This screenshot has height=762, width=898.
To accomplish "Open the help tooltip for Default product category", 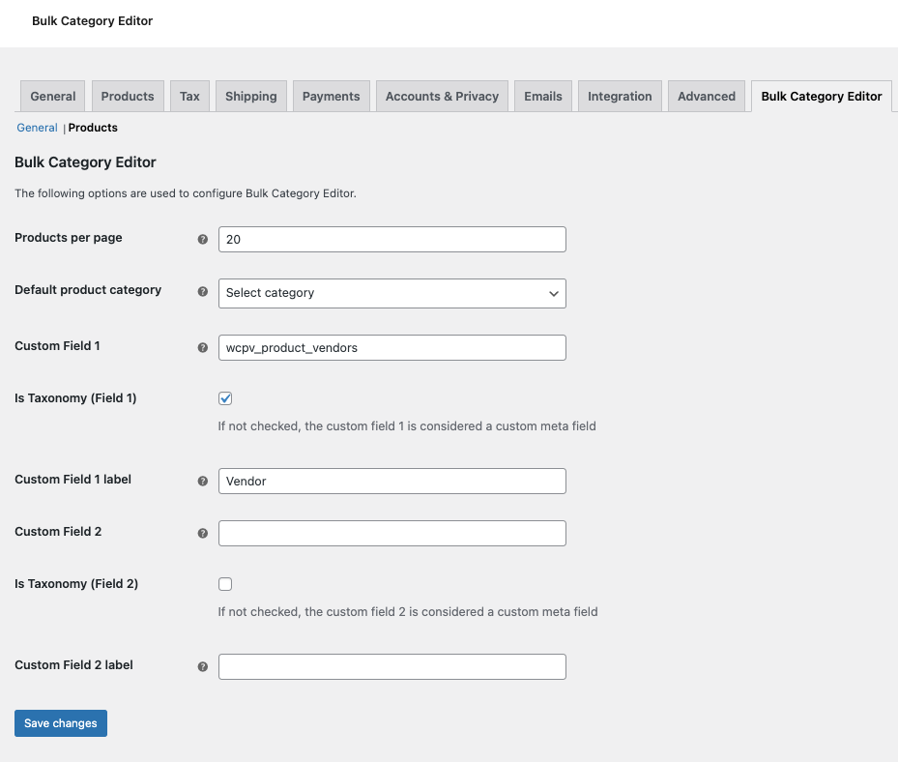I will (202, 290).
